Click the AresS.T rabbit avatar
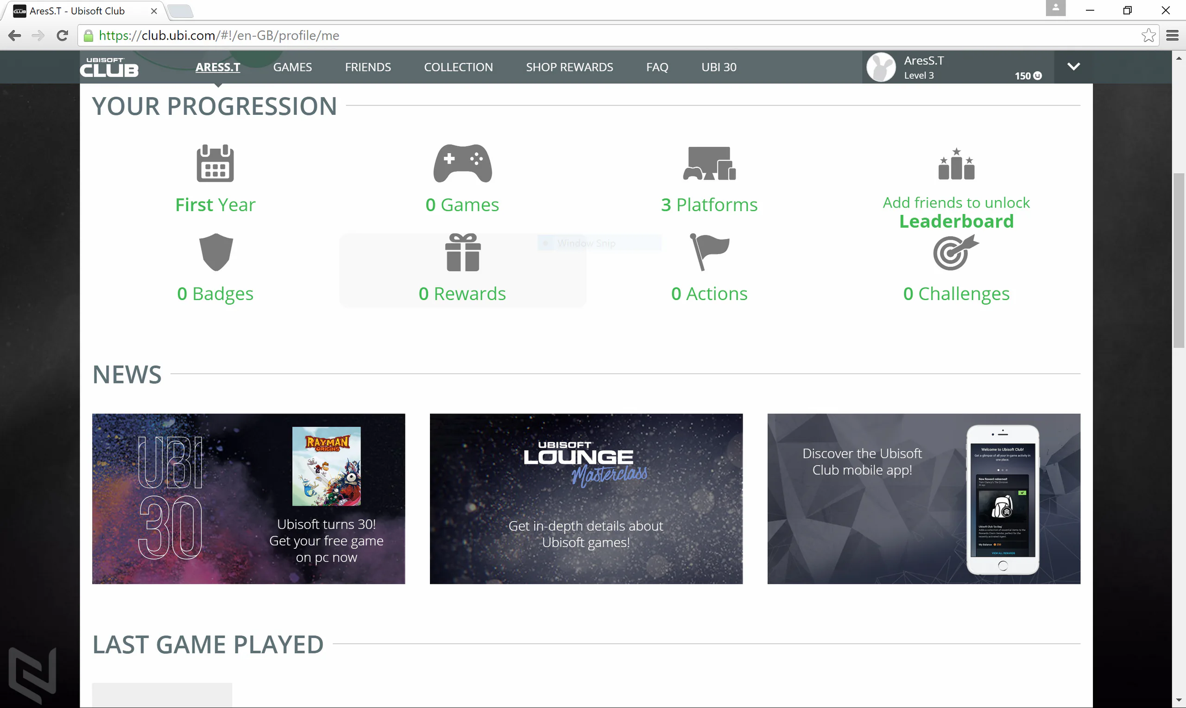Viewport: 1186px width, 708px height. tap(881, 67)
